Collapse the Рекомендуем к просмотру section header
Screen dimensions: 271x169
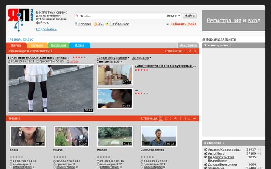[30, 51]
